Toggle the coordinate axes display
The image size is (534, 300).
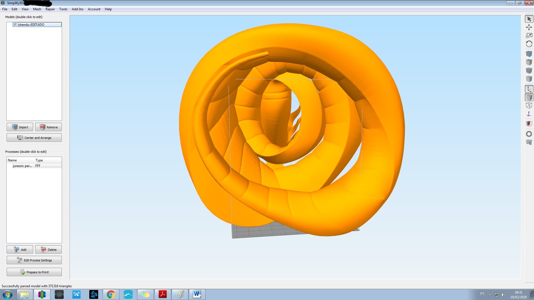tap(529, 89)
